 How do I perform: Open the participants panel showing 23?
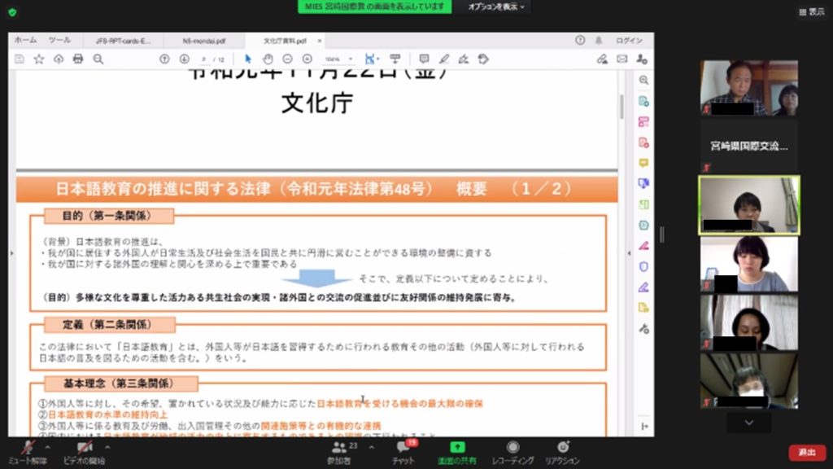340,453
